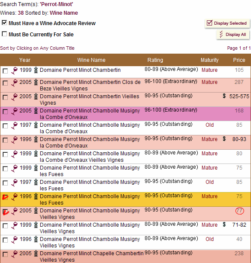Click dollar sign for 80-93 price
Viewport: 251px width, 263px height.
tap(224, 139)
